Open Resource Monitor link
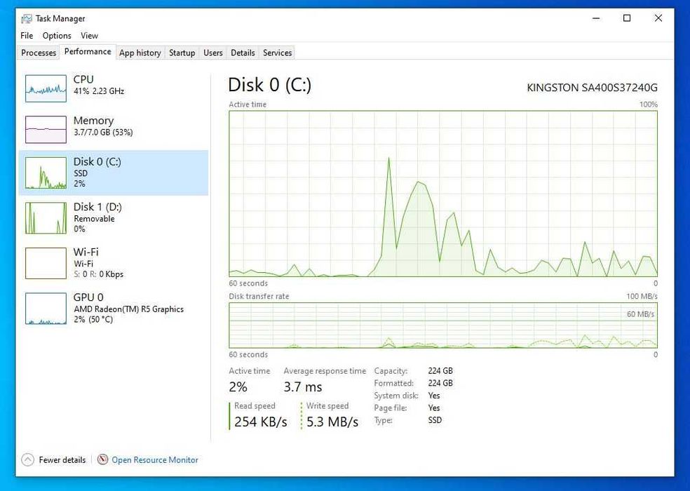690x491 pixels. tap(155, 459)
